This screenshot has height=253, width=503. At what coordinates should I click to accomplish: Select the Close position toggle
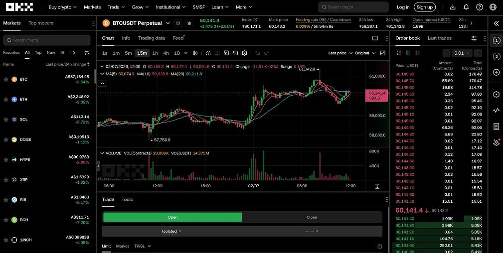click(x=312, y=217)
